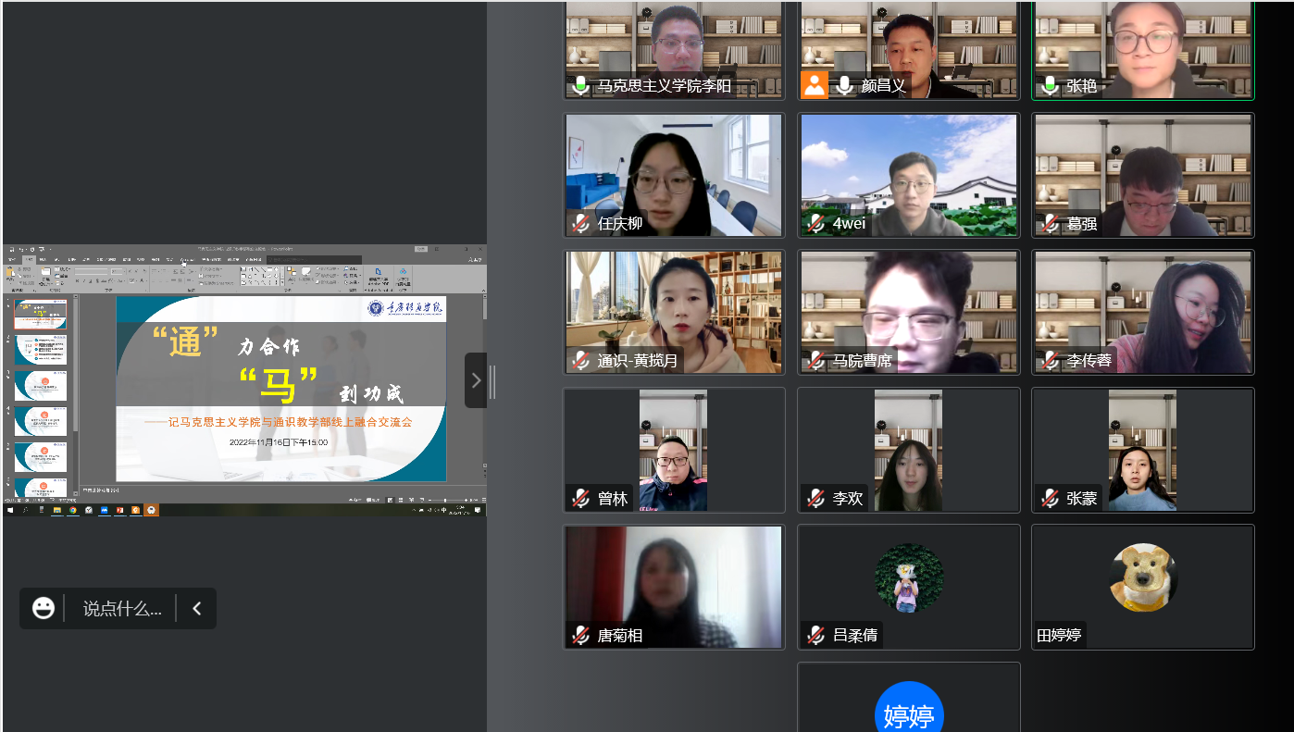Click the 说点什么... chat input field
Screen dimensions: 1294x732
click(121, 608)
